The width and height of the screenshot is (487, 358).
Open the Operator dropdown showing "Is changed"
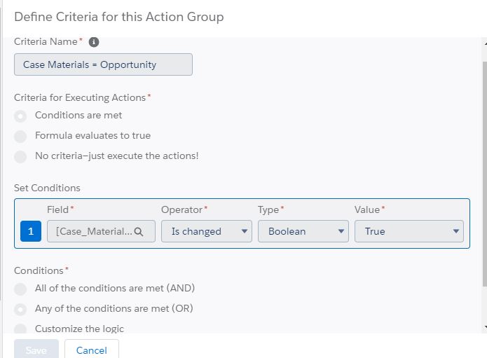coord(206,231)
